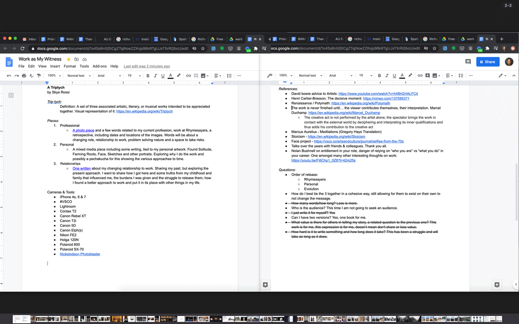
Task: Open the Nickelodeon Photoblaster link
Action: [80, 254]
